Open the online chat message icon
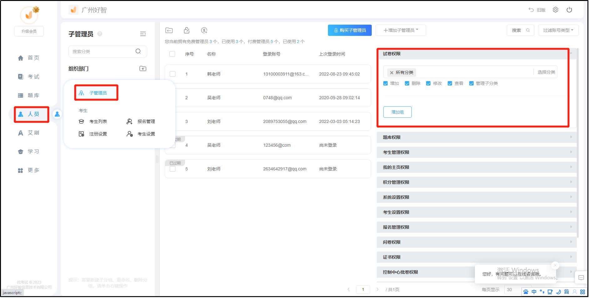This screenshot has height=298, width=589. [581, 278]
